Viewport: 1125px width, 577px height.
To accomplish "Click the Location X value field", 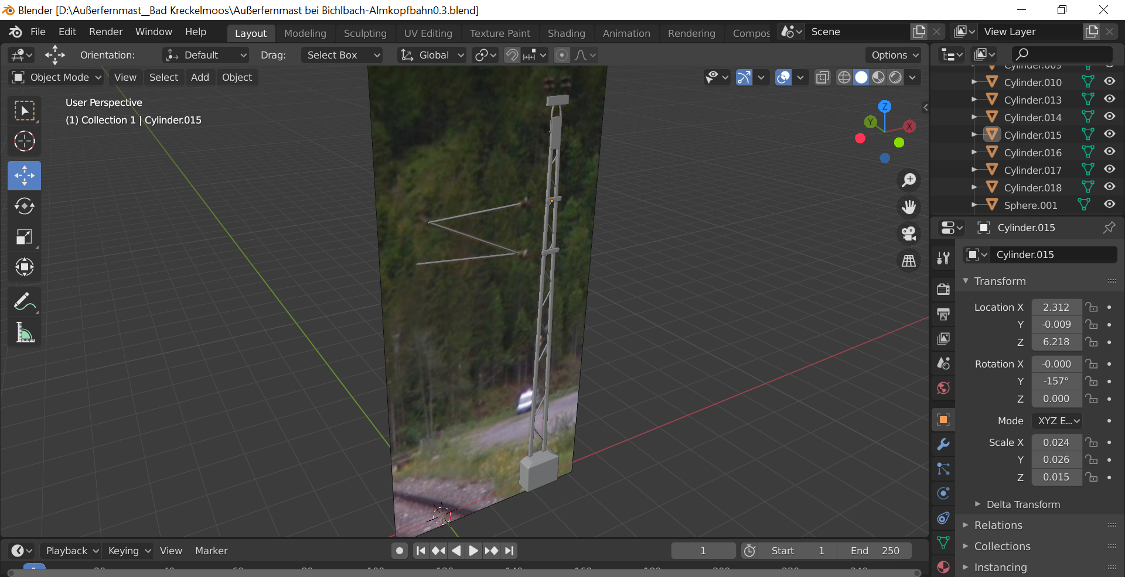I will pyautogui.click(x=1056, y=307).
